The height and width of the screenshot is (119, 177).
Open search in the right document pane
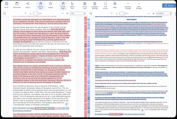pyautogui.click(x=91, y=14)
